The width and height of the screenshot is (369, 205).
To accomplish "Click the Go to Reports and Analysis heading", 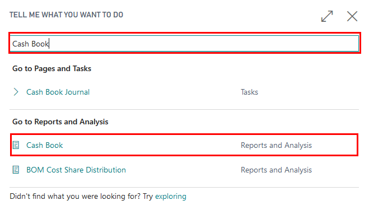I will 60,122.
